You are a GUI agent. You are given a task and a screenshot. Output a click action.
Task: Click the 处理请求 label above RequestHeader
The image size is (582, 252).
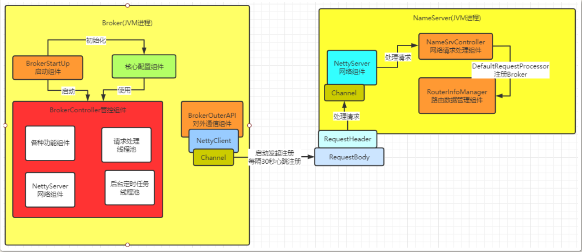click(346, 116)
